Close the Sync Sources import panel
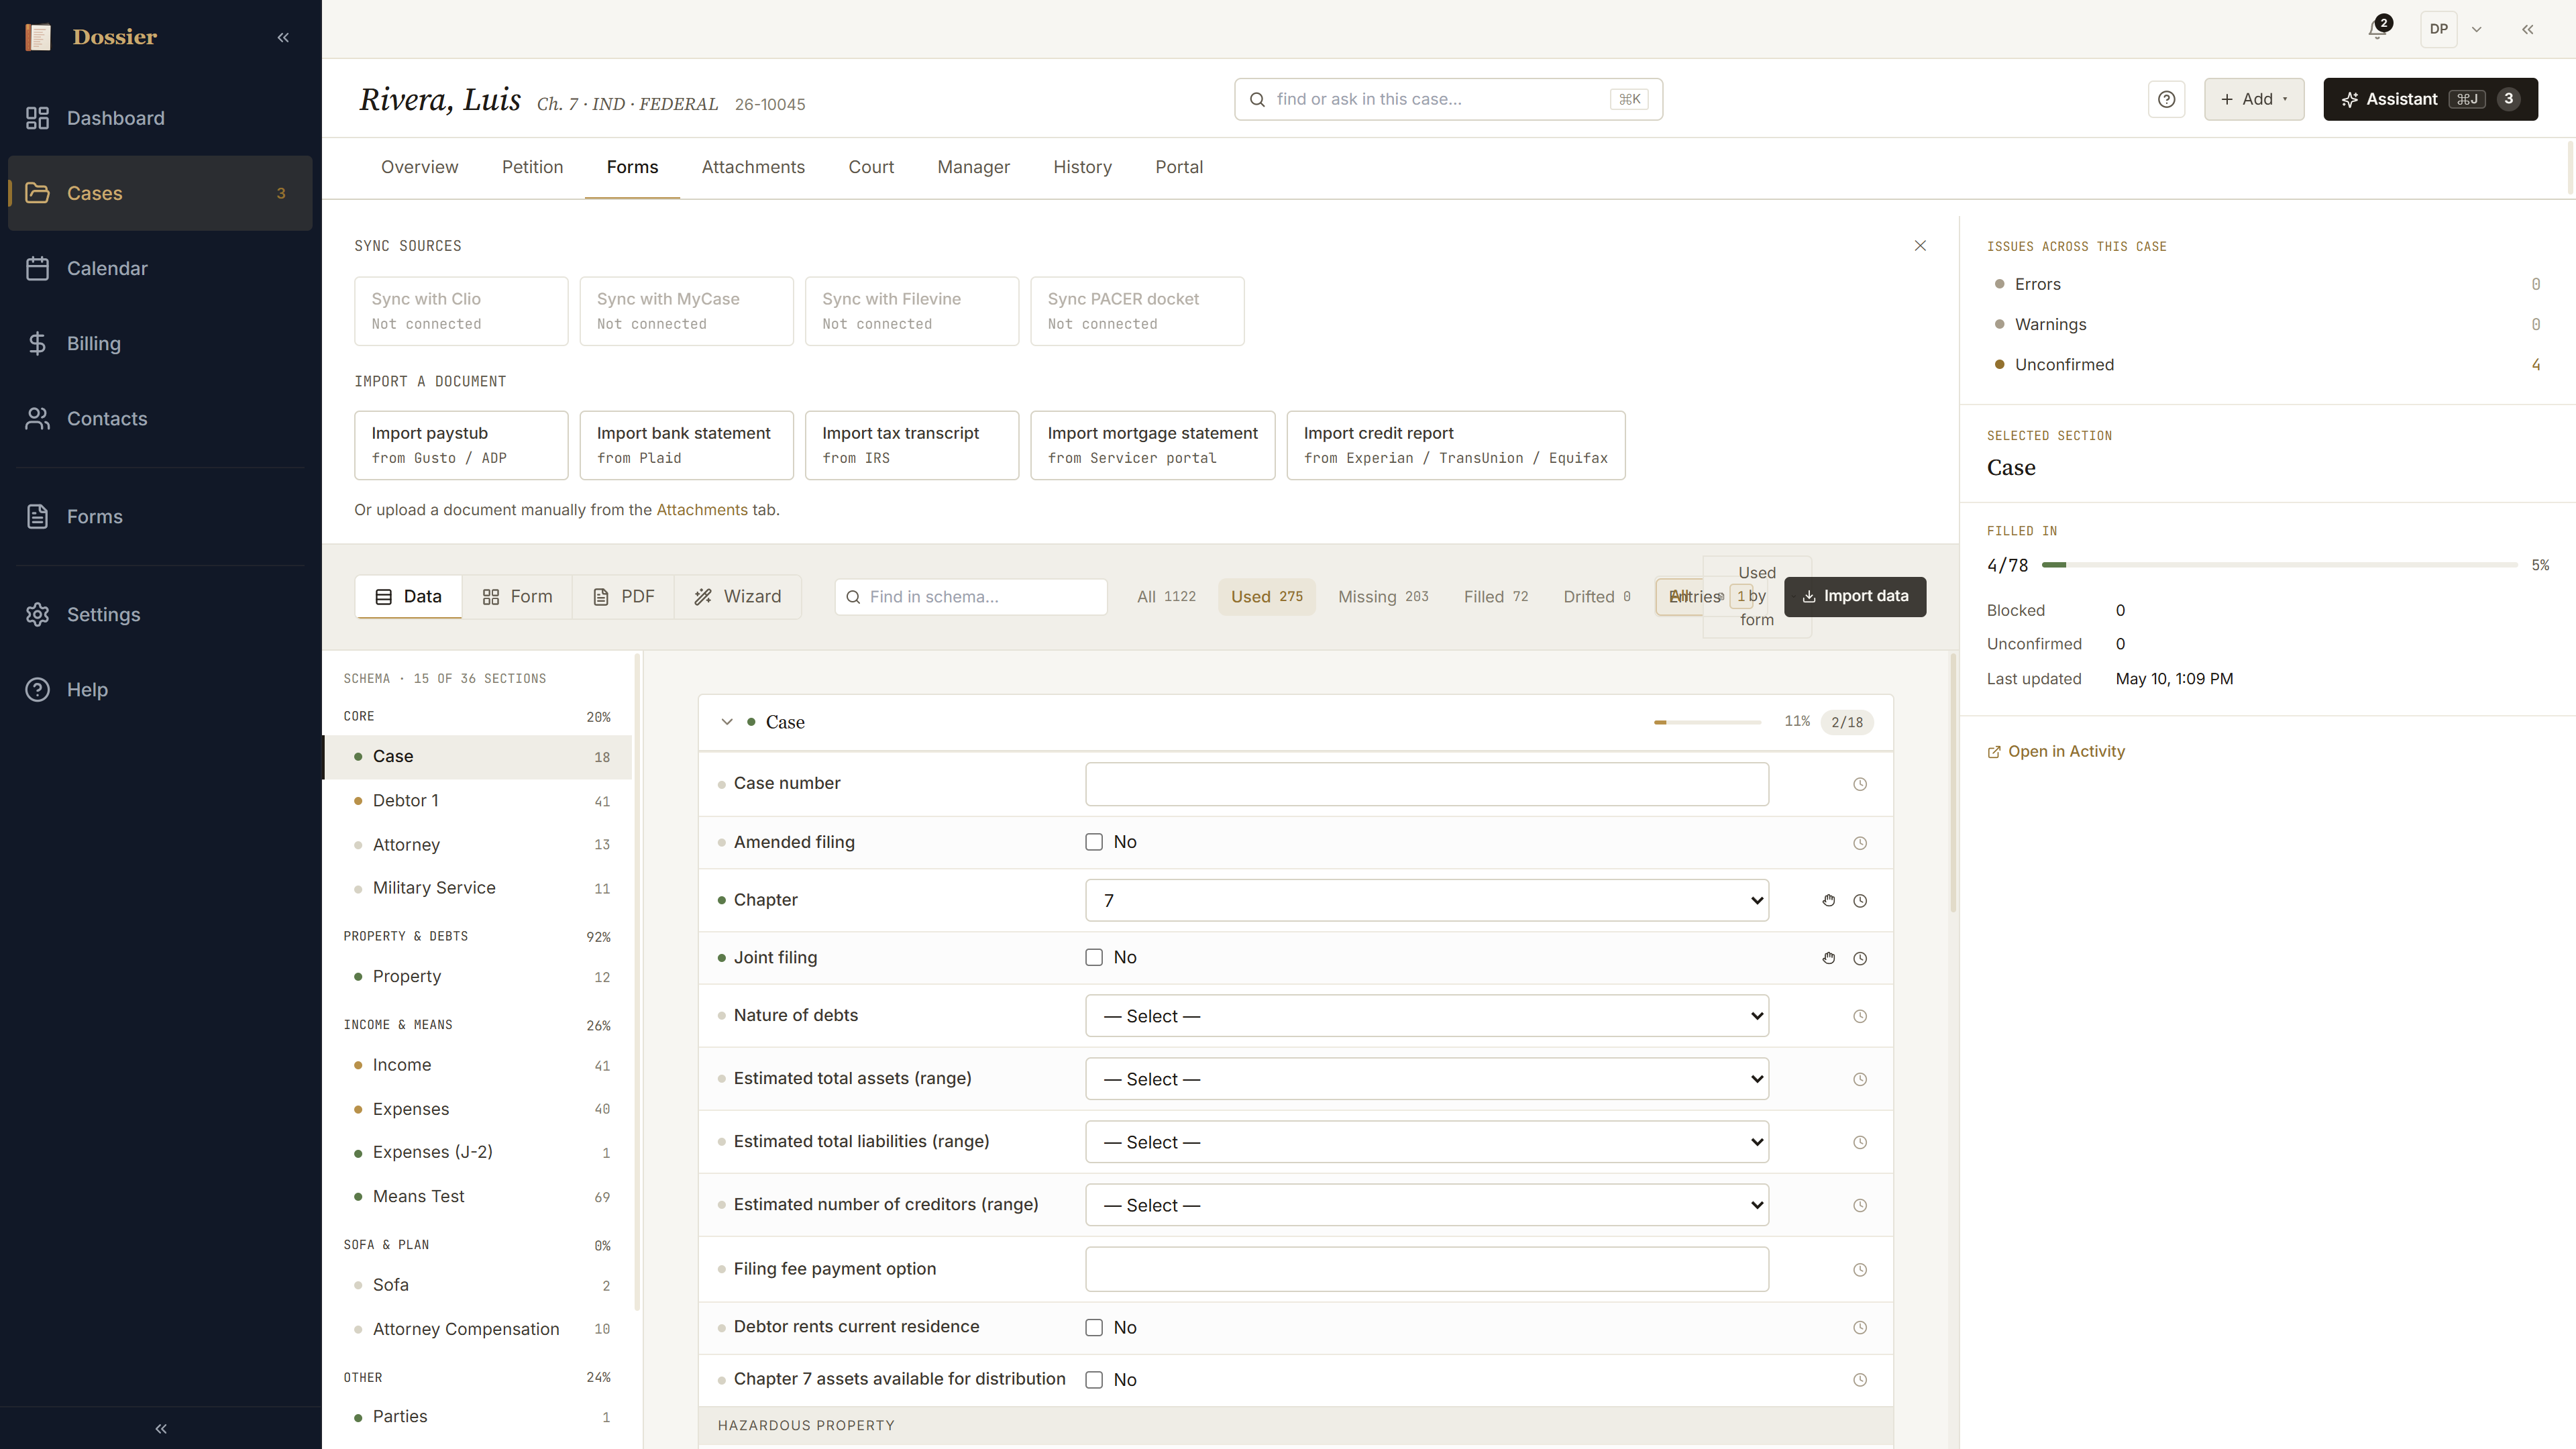The image size is (2576, 1449). [x=1920, y=245]
